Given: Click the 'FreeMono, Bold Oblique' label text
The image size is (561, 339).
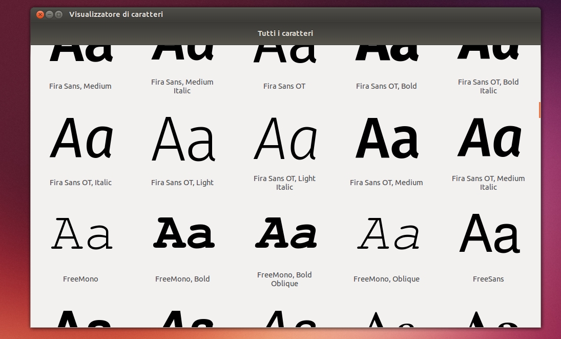Looking at the screenshot, I should click(284, 279).
